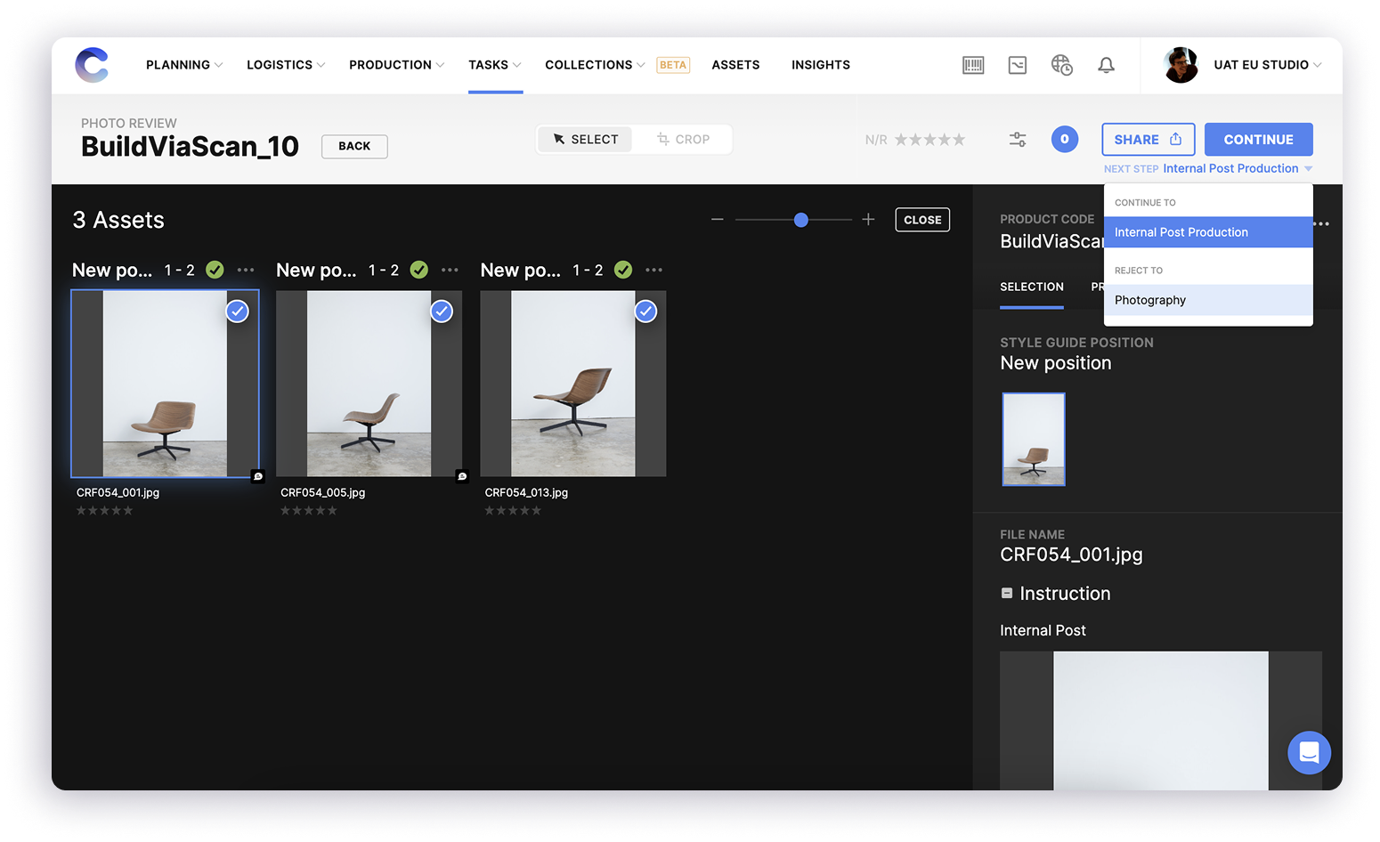Deselect the CRF054_001.jpg checkmark
1380x842 pixels.
pyautogui.click(x=237, y=312)
